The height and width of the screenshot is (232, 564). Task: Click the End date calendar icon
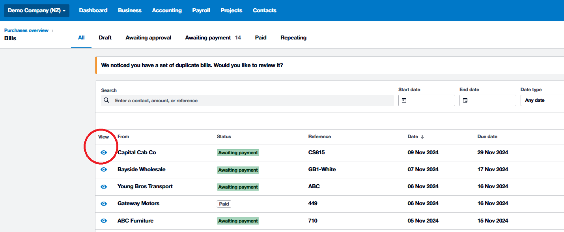465,101
